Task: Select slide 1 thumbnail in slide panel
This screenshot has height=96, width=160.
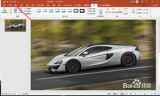Action: [x=15, y=25]
